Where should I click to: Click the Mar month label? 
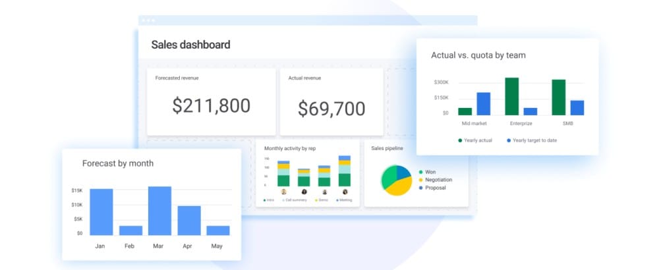(158, 246)
